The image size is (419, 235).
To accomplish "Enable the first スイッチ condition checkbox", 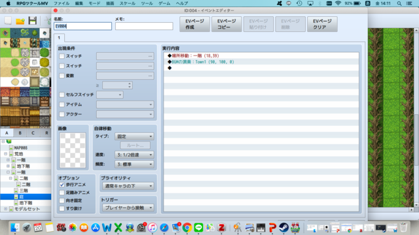I will tap(62, 56).
